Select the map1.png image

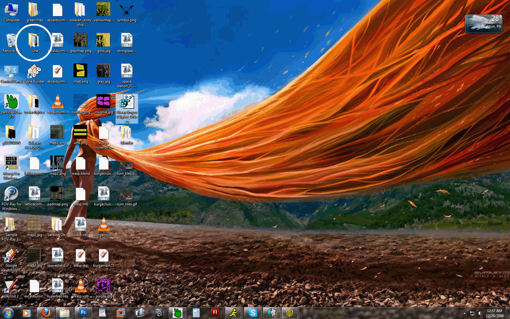pos(57,135)
